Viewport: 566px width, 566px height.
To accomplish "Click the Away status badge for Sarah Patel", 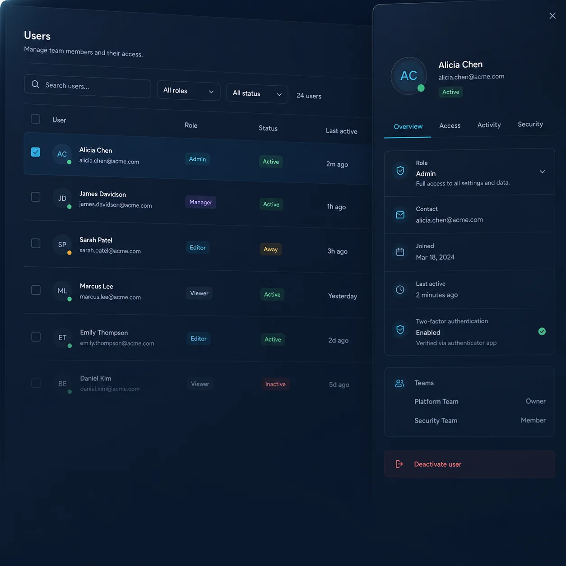I will [270, 249].
